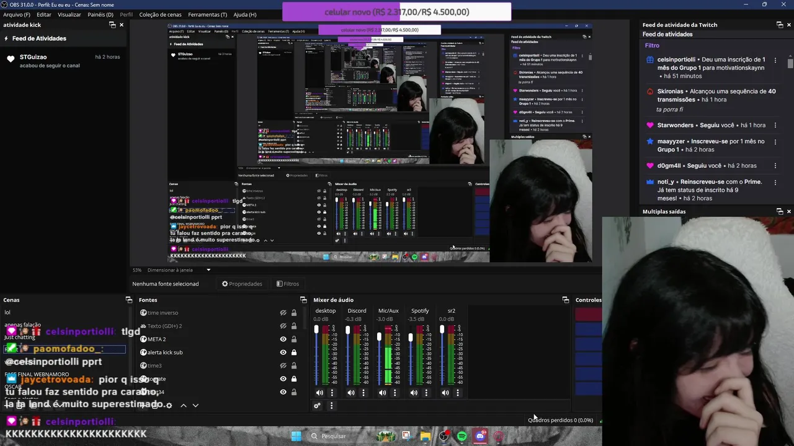The image size is (794, 446).
Task: Open Snipping Tool from the taskbar
Action: pos(406,436)
